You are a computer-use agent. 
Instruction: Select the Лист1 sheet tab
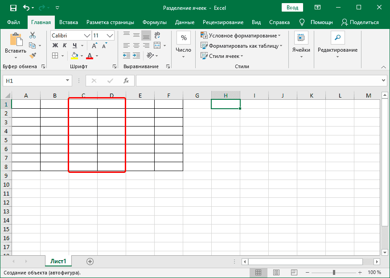coord(58,262)
